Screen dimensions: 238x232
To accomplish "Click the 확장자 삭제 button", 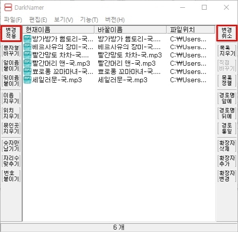I will coord(227,146).
